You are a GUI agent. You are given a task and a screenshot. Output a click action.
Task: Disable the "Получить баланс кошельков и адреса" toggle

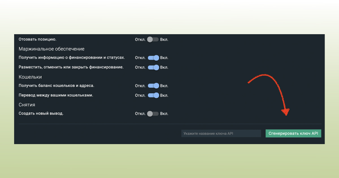tap(153, 86)
